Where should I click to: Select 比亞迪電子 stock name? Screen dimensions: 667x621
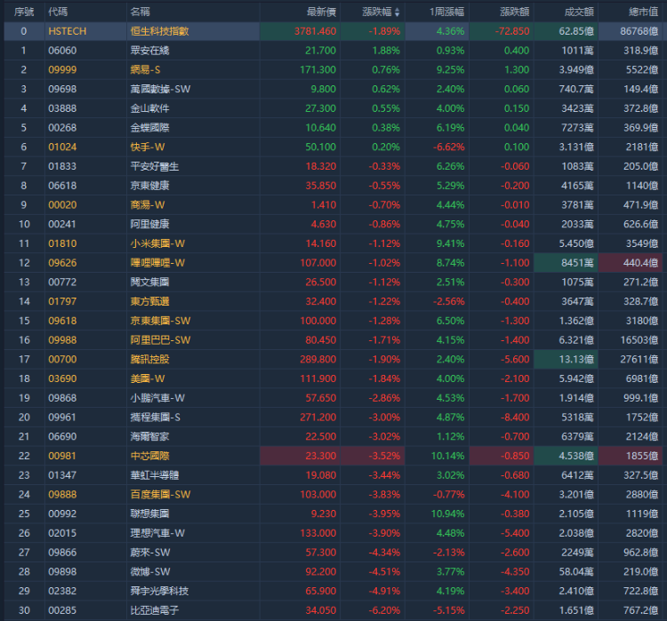[155, 610]
